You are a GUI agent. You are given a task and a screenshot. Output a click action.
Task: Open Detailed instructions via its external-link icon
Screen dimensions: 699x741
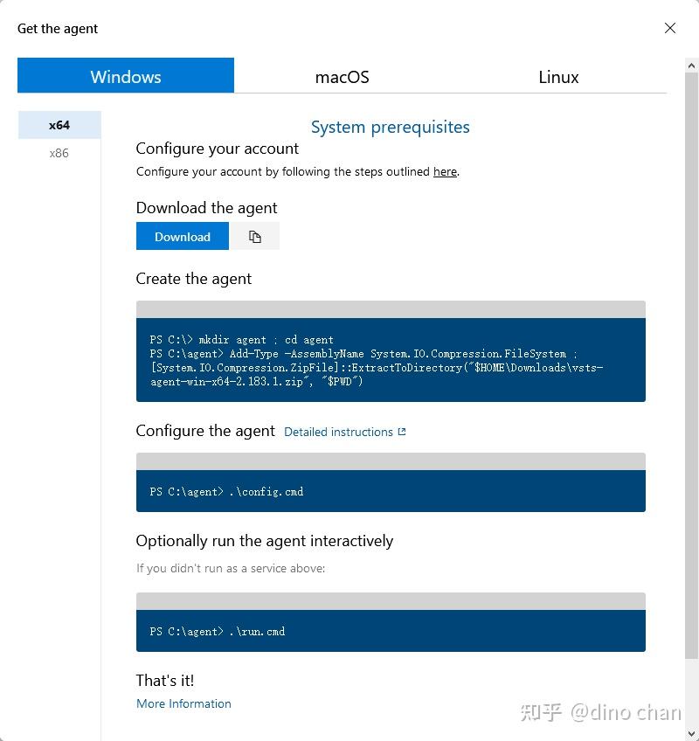pos(401,431)
